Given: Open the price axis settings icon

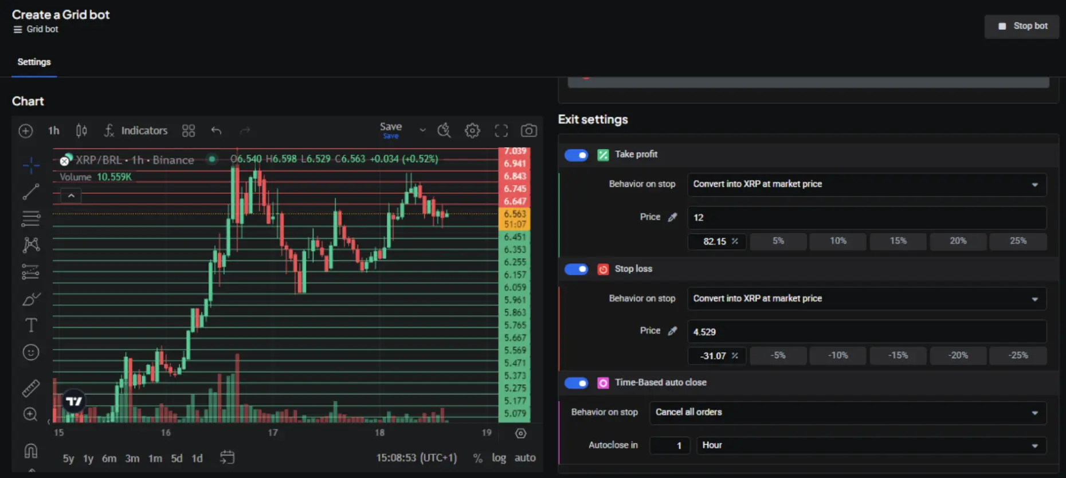Looking at the screenshot, I should (x=521, y=433).
